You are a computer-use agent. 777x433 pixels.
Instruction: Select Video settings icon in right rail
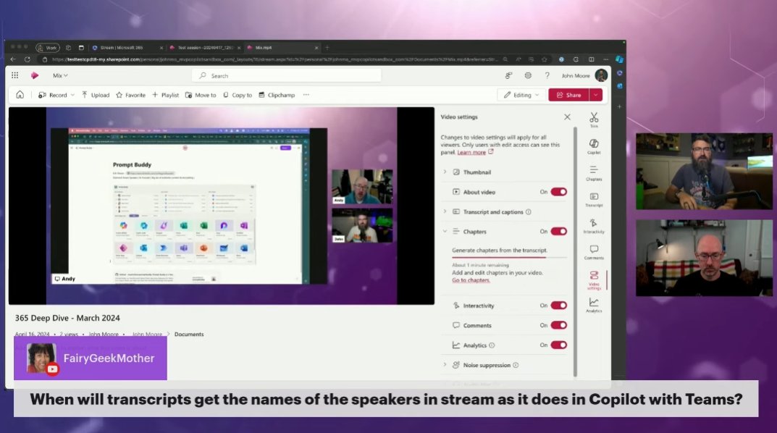594,280
